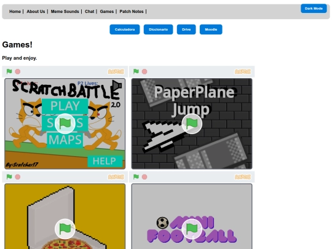Click green flag above ScratchBattle game
This screenshot has width=332, height=249.
[9, 71]
